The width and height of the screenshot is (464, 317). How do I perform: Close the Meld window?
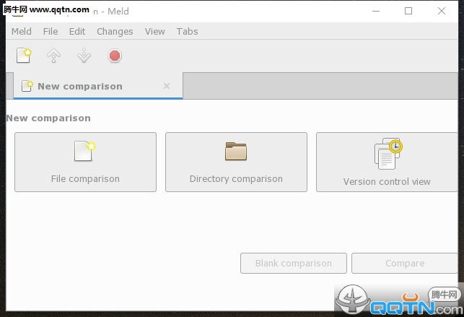point(442,12)
